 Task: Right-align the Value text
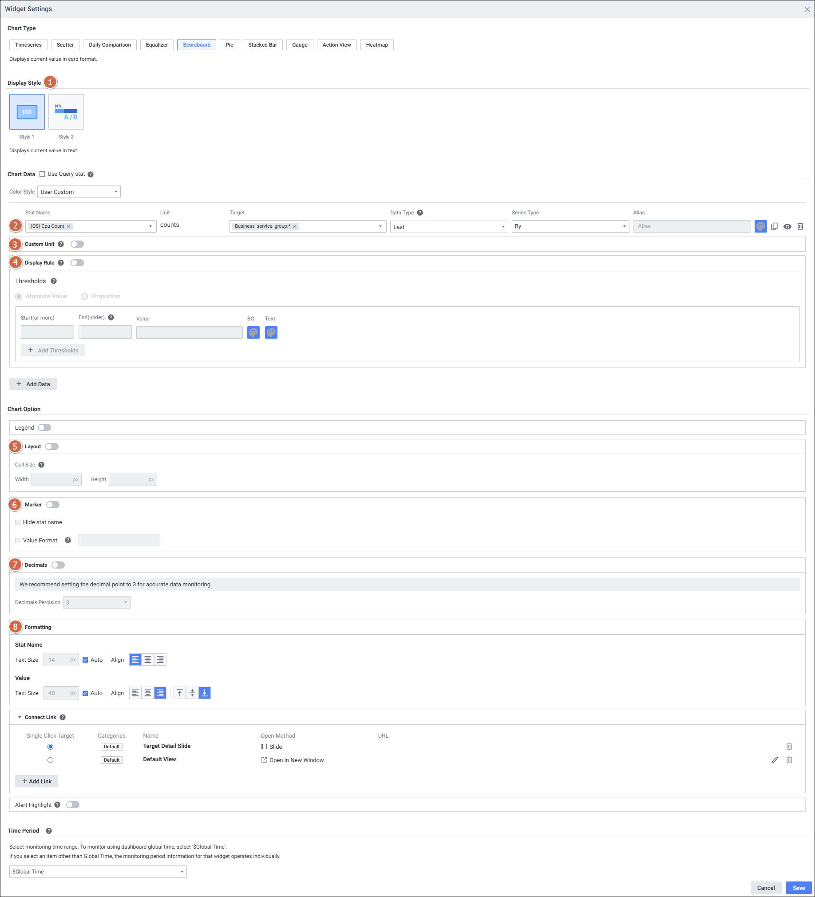coord(160,693)
